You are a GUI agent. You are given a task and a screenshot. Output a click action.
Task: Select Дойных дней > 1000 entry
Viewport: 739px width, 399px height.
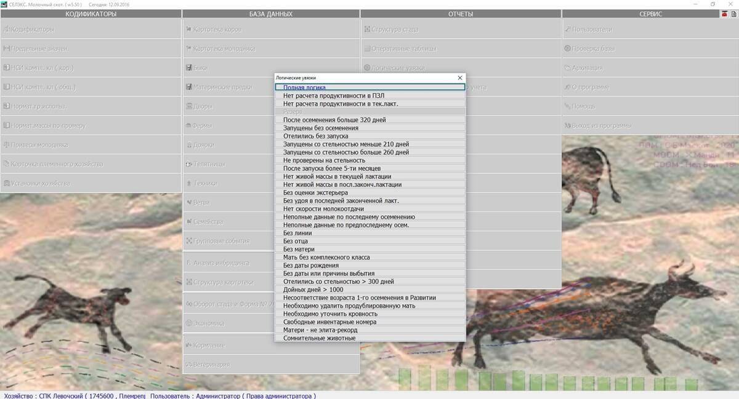(369, 290)
